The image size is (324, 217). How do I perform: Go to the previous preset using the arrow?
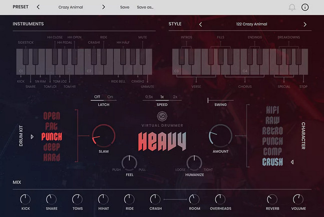click(38, 7)
